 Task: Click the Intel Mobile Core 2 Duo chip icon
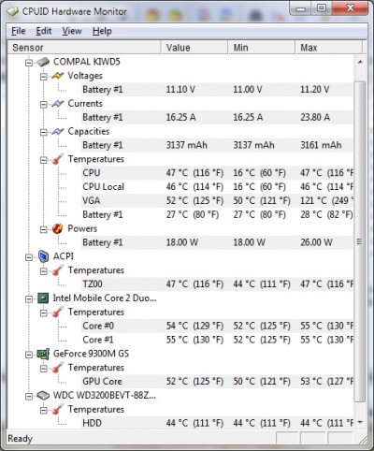[x=43, y=298]
